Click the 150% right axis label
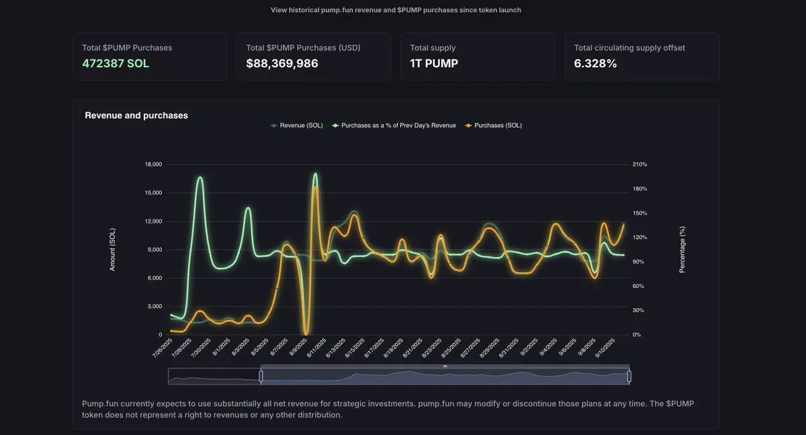This screenshot has height=435, width=806. pos(639,213)
